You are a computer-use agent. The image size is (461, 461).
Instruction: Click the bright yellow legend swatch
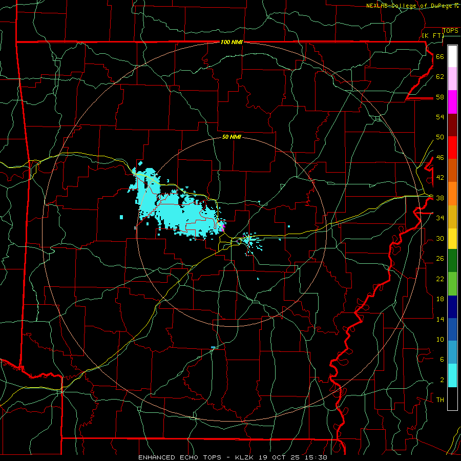452,239
